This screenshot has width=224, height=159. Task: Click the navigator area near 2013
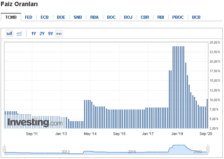(x=66, y=152)
